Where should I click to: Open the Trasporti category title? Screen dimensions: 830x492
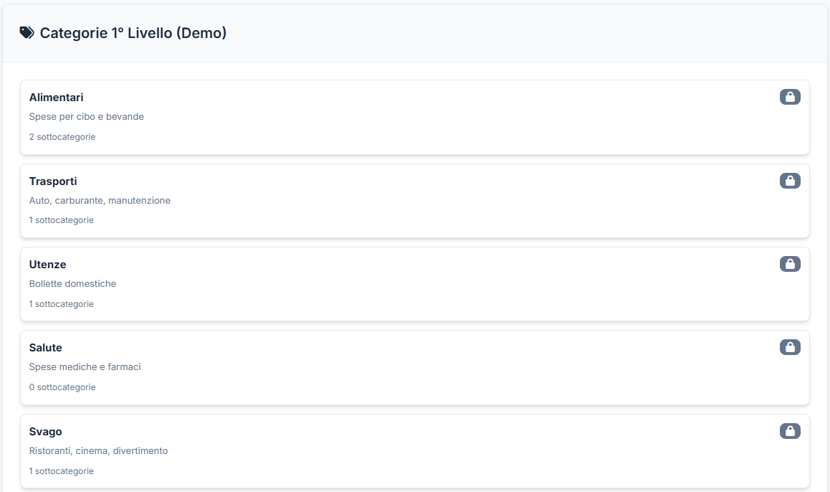point(53,181)
